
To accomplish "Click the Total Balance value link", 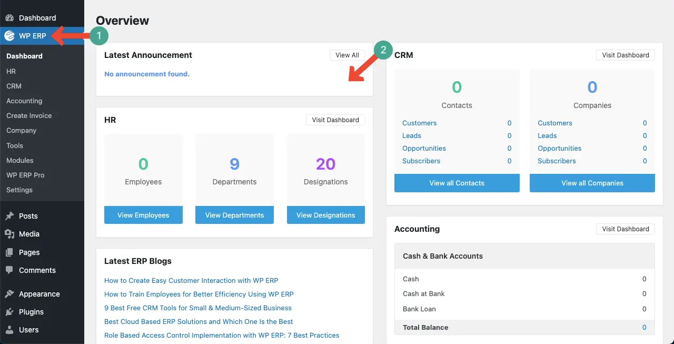I will pos(644,327).
